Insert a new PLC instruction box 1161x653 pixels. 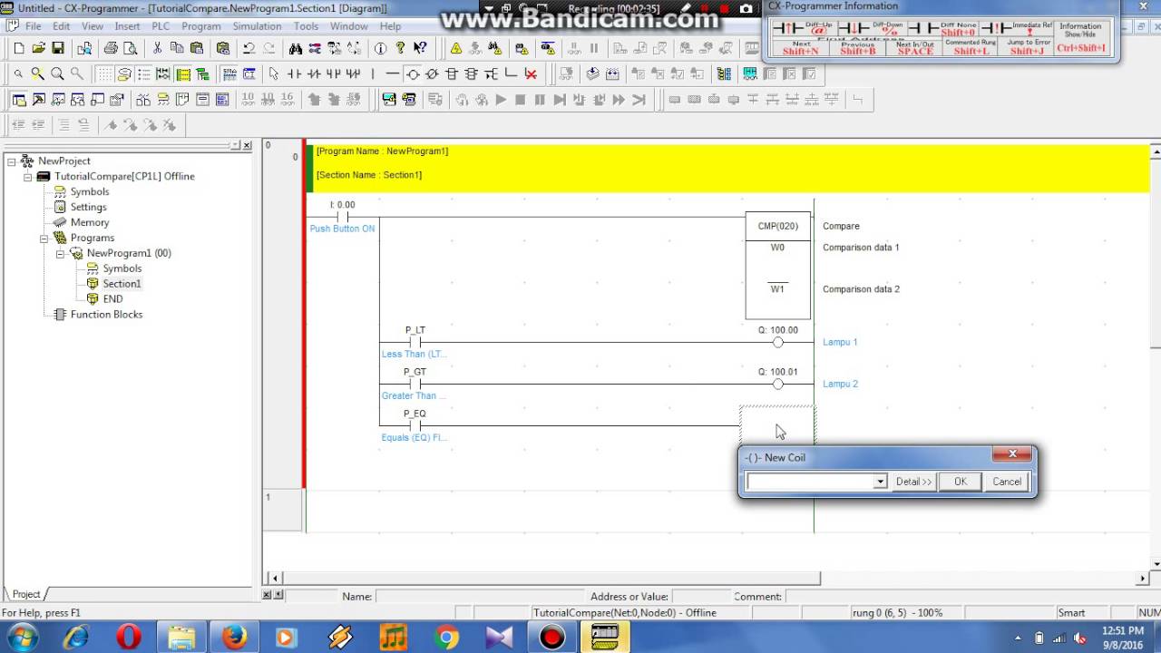[x=452, y=74]
